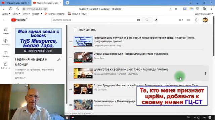Screen dimensions: 215x120
Task: Open thumbnail of 16:54 video
Action: pyautogui.click(x=83, y=73)
